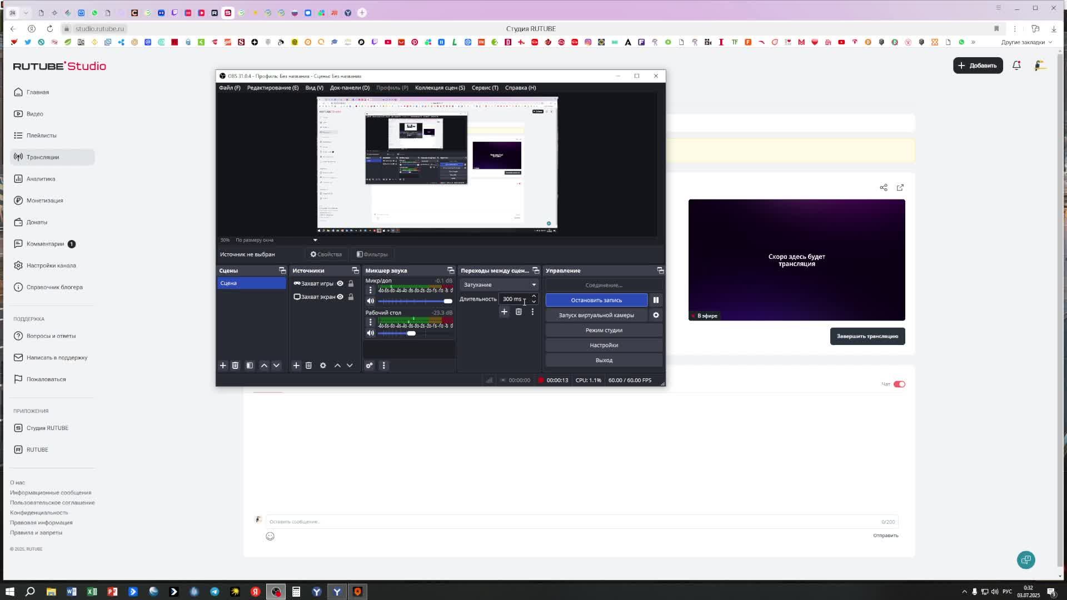Open the Вид (V) menu
Screen dimensions: 1067x600
point(314,88)
